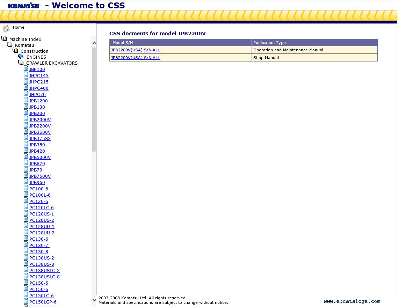The height and width of the screenshot is (307, 398).
Task: Click the Model S/N column header
Action: coord(180,43)
